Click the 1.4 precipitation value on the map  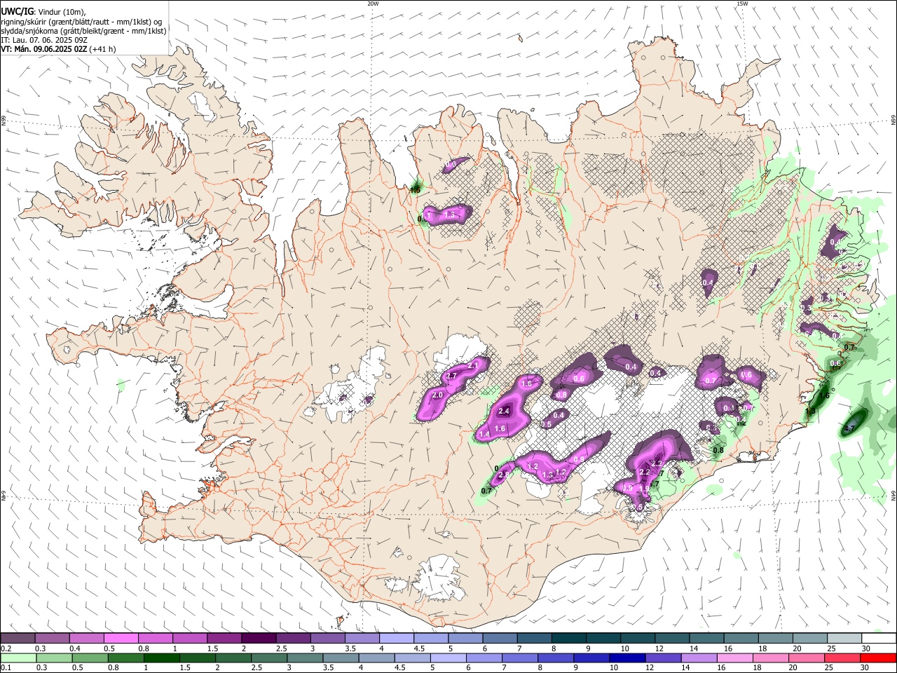pyautogui.click(x=484, y=435)
